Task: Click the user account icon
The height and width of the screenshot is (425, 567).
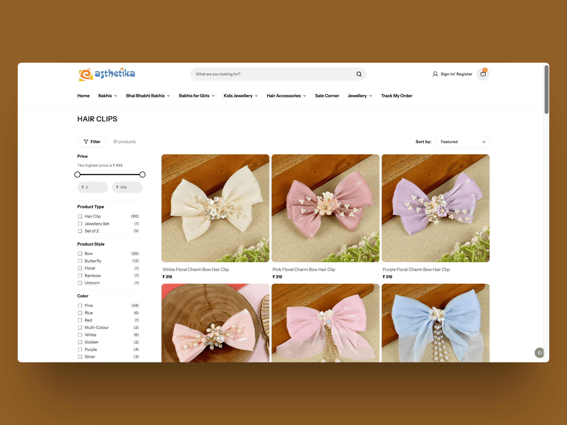Action: pyautogui.click(x=435, y=74)
